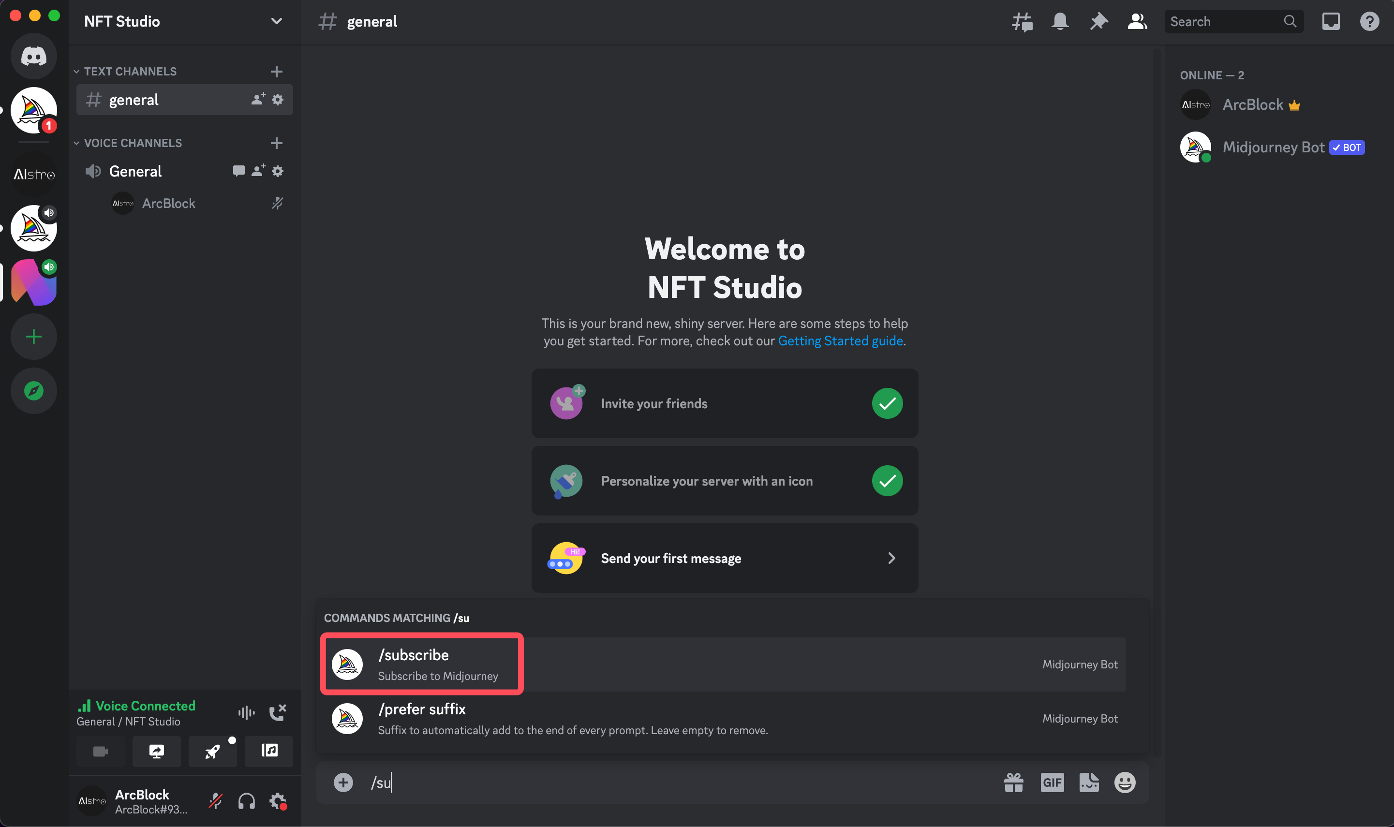The width and height of the screenshot is (1394, 827).
Task: Disconnect from voice with phone icon
Action: coord(277,712)
